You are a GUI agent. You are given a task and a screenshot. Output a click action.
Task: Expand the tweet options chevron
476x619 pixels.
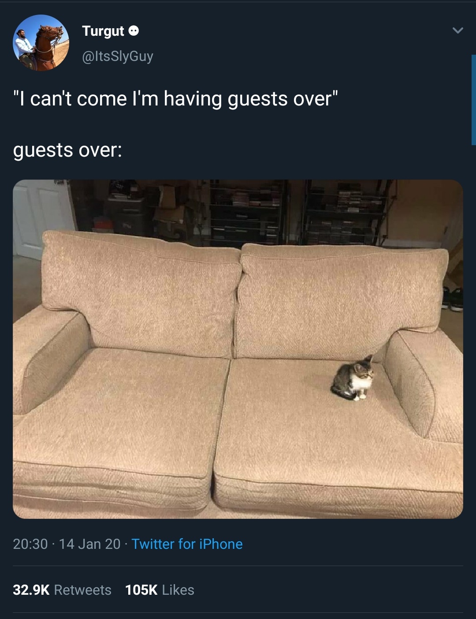click(x=458, y=30)
